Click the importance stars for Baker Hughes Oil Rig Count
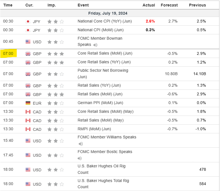Viewport: 220px width, 191px height. coord(56,170)
